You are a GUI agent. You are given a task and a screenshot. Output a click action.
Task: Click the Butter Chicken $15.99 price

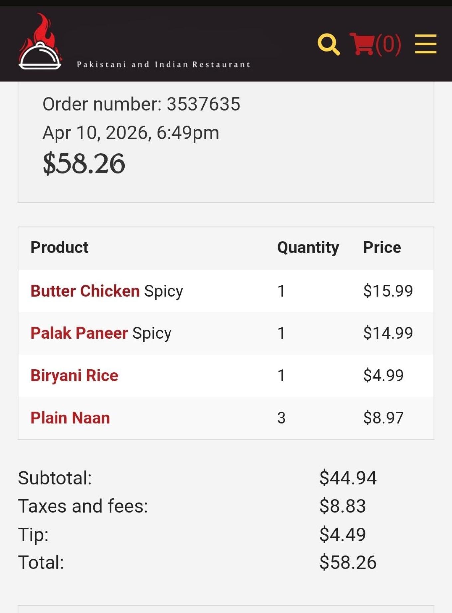(388, 291)
